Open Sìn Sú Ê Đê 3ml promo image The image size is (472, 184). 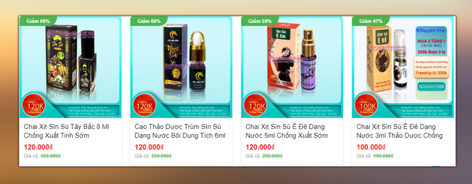click(403, 67)
